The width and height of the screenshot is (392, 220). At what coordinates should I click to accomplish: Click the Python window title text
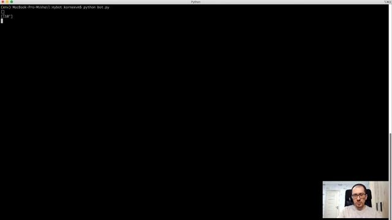pyautogui.click(x=195, y=2)
